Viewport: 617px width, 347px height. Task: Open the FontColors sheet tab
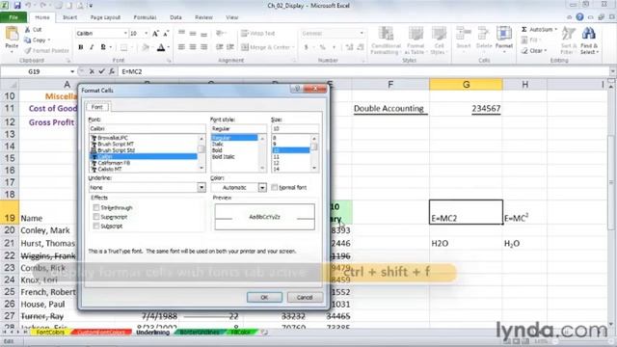[x=50, y=333]
